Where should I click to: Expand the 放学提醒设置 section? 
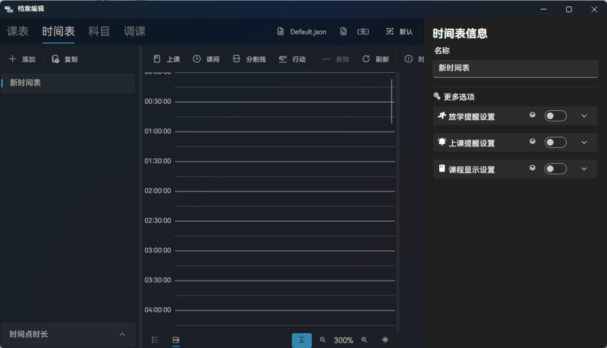click(584, 116)
